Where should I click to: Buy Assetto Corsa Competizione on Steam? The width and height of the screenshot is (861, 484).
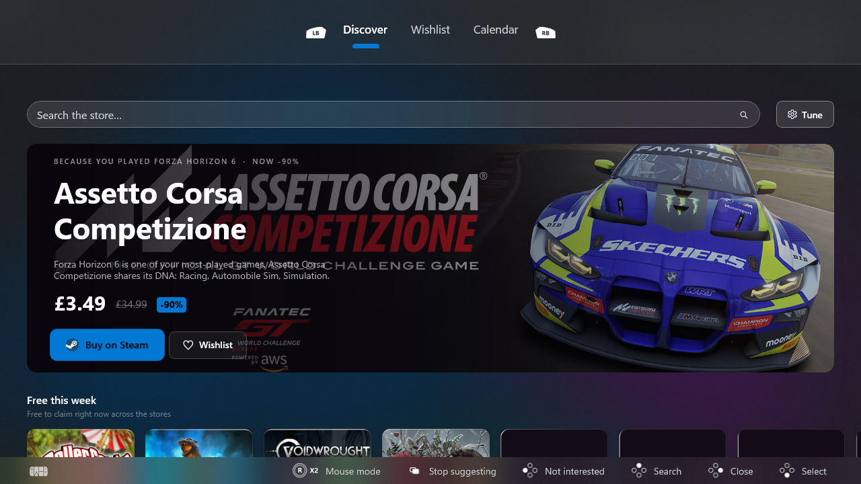(107, 345)
